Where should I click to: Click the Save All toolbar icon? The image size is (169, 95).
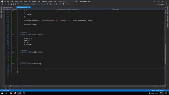coord(15,4)
